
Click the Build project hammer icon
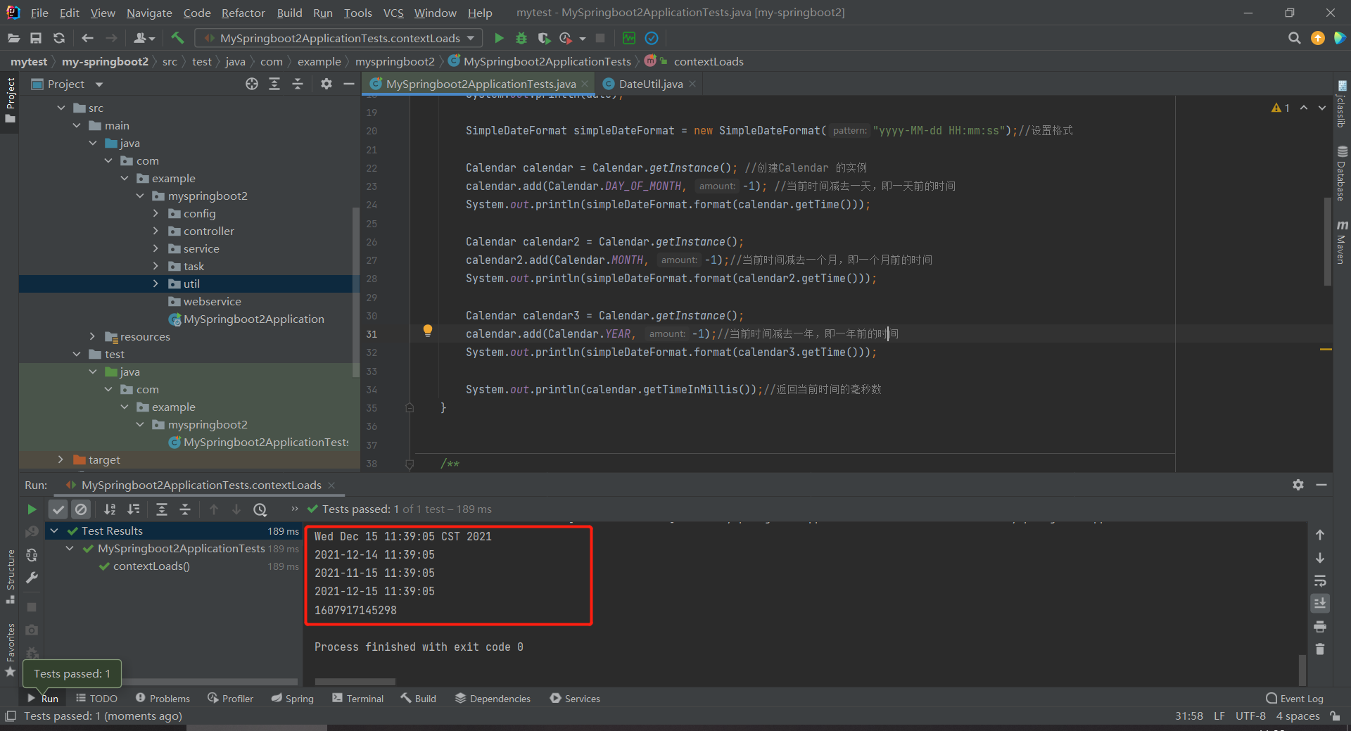click(177, 38)
